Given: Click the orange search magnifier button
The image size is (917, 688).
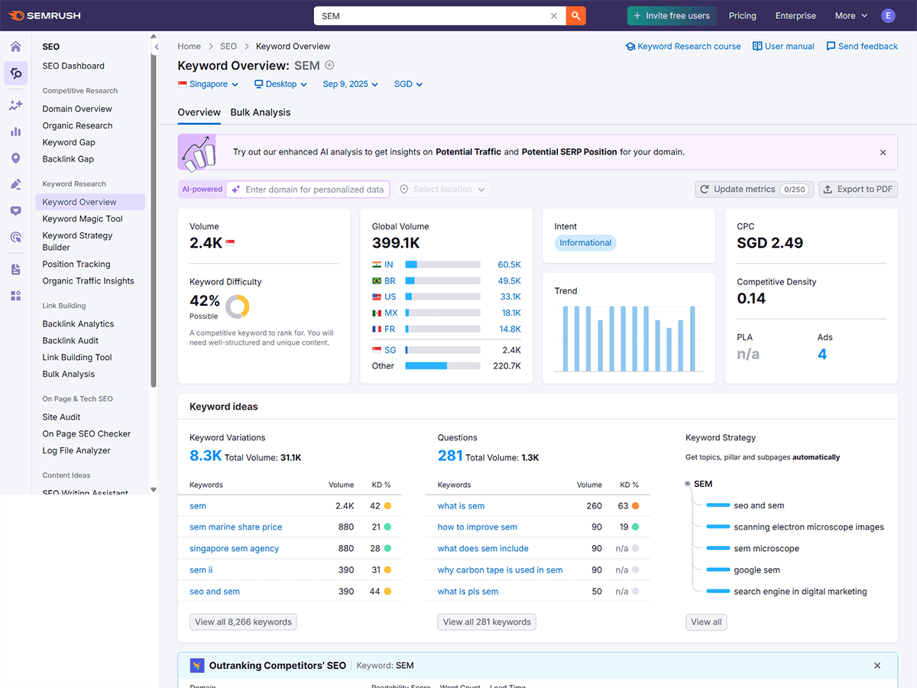Looking at the screenshot, I should [x=575, y=15].
